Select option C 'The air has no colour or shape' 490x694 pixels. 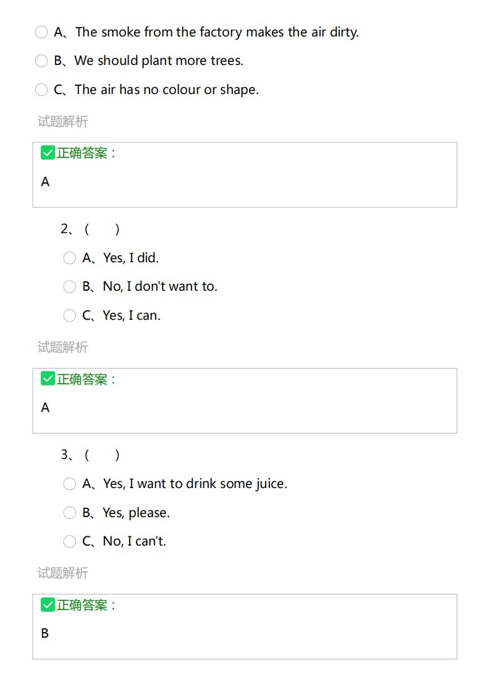point(41,90)
